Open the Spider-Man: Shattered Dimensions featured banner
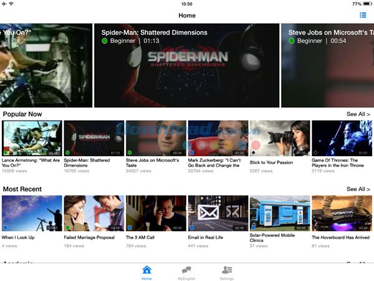 tap(186, 66)
